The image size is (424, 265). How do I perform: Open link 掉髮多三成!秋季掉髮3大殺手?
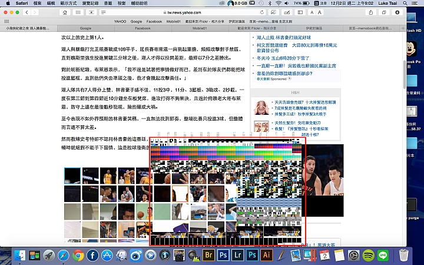click(x=300, y=114)
